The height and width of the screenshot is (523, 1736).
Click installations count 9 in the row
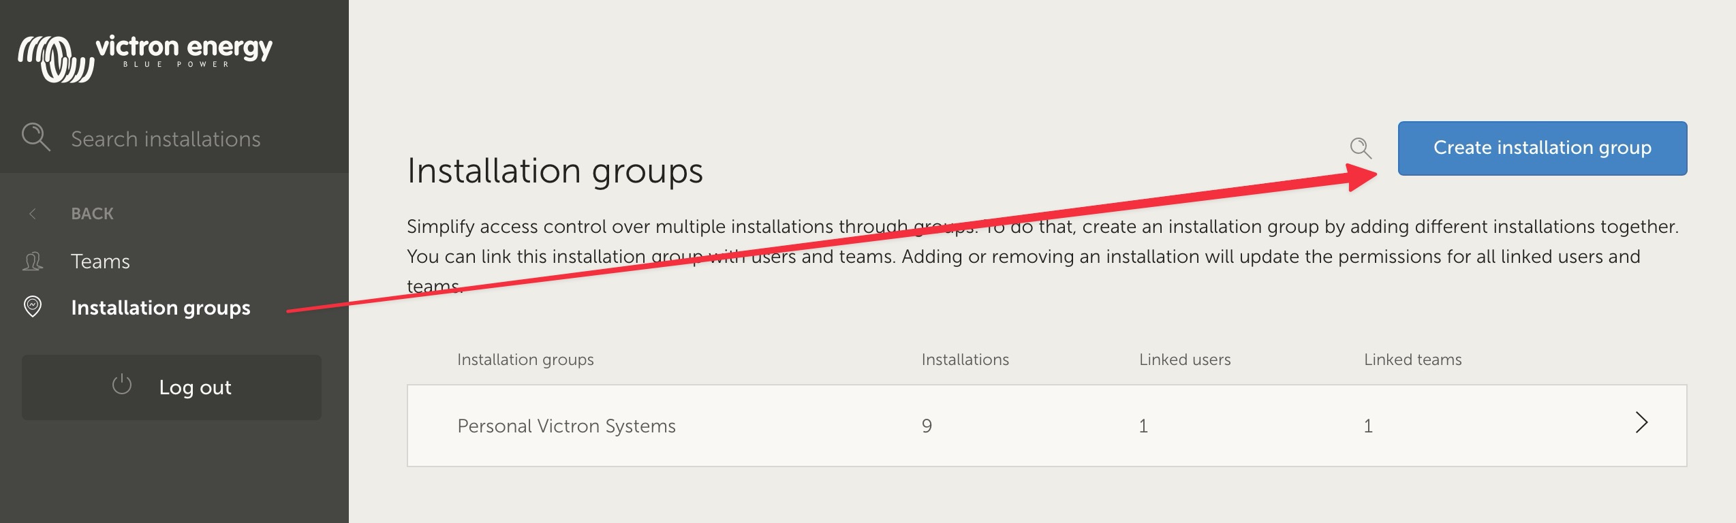click(x=927, y=426)
